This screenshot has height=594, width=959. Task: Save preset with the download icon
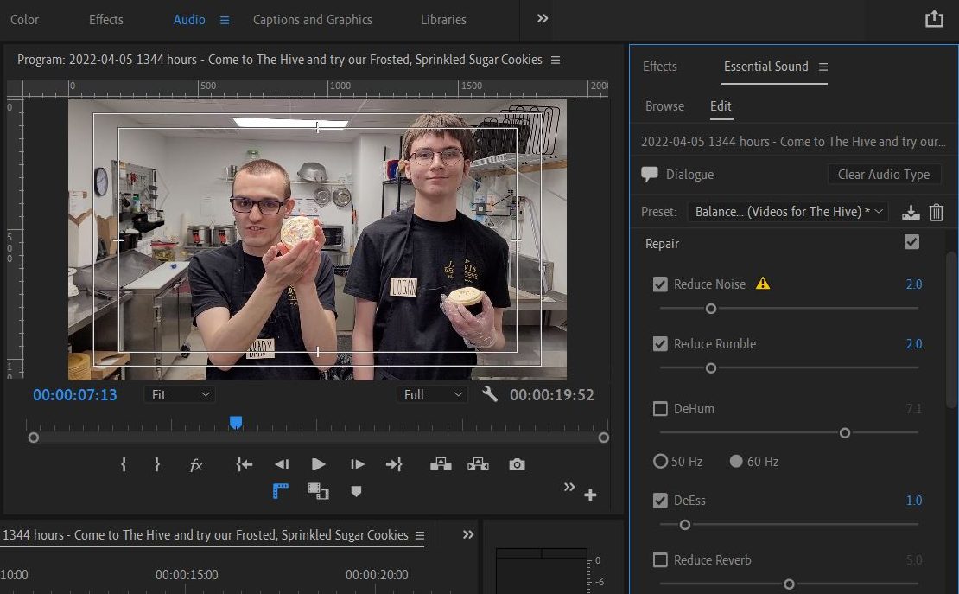(x=911, y=213)
